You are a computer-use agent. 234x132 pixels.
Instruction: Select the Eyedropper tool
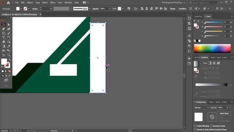click(9, 46)
